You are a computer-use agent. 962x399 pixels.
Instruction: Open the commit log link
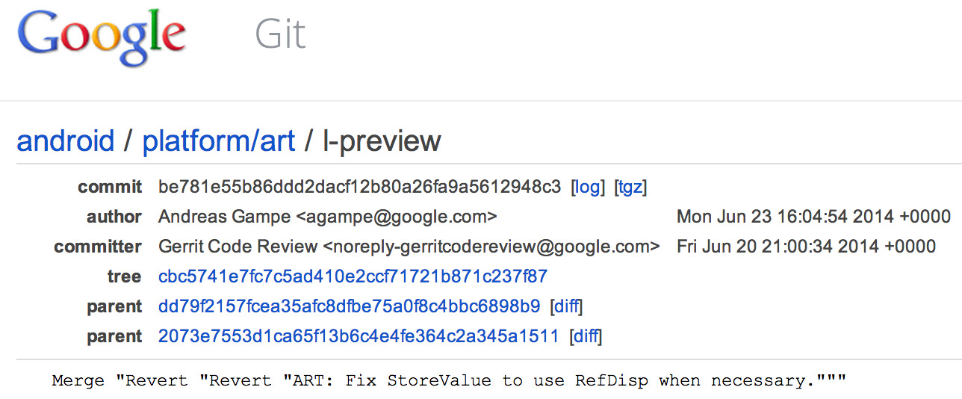coord(587,187)
